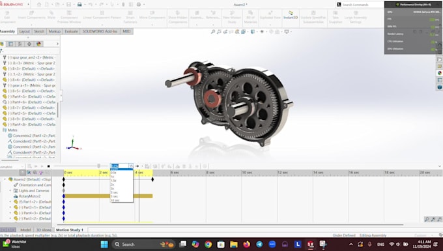Click Zoom to Fit timeline icon

pyautogui.click(x=427, y=219)
